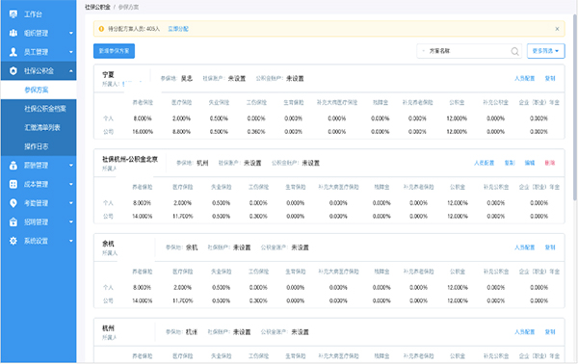Expand the 成本管理 menu arrow
The width and height of the screenshot is (578, 364).
pos(71,184)
